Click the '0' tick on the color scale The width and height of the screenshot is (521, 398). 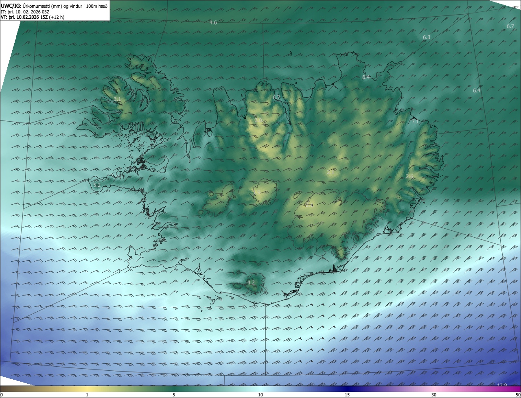tap(1, 395)
